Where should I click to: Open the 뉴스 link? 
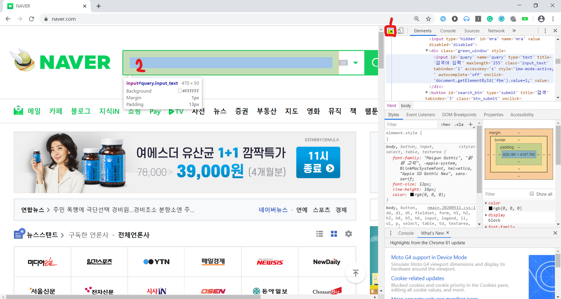click(x=220, y=111)
